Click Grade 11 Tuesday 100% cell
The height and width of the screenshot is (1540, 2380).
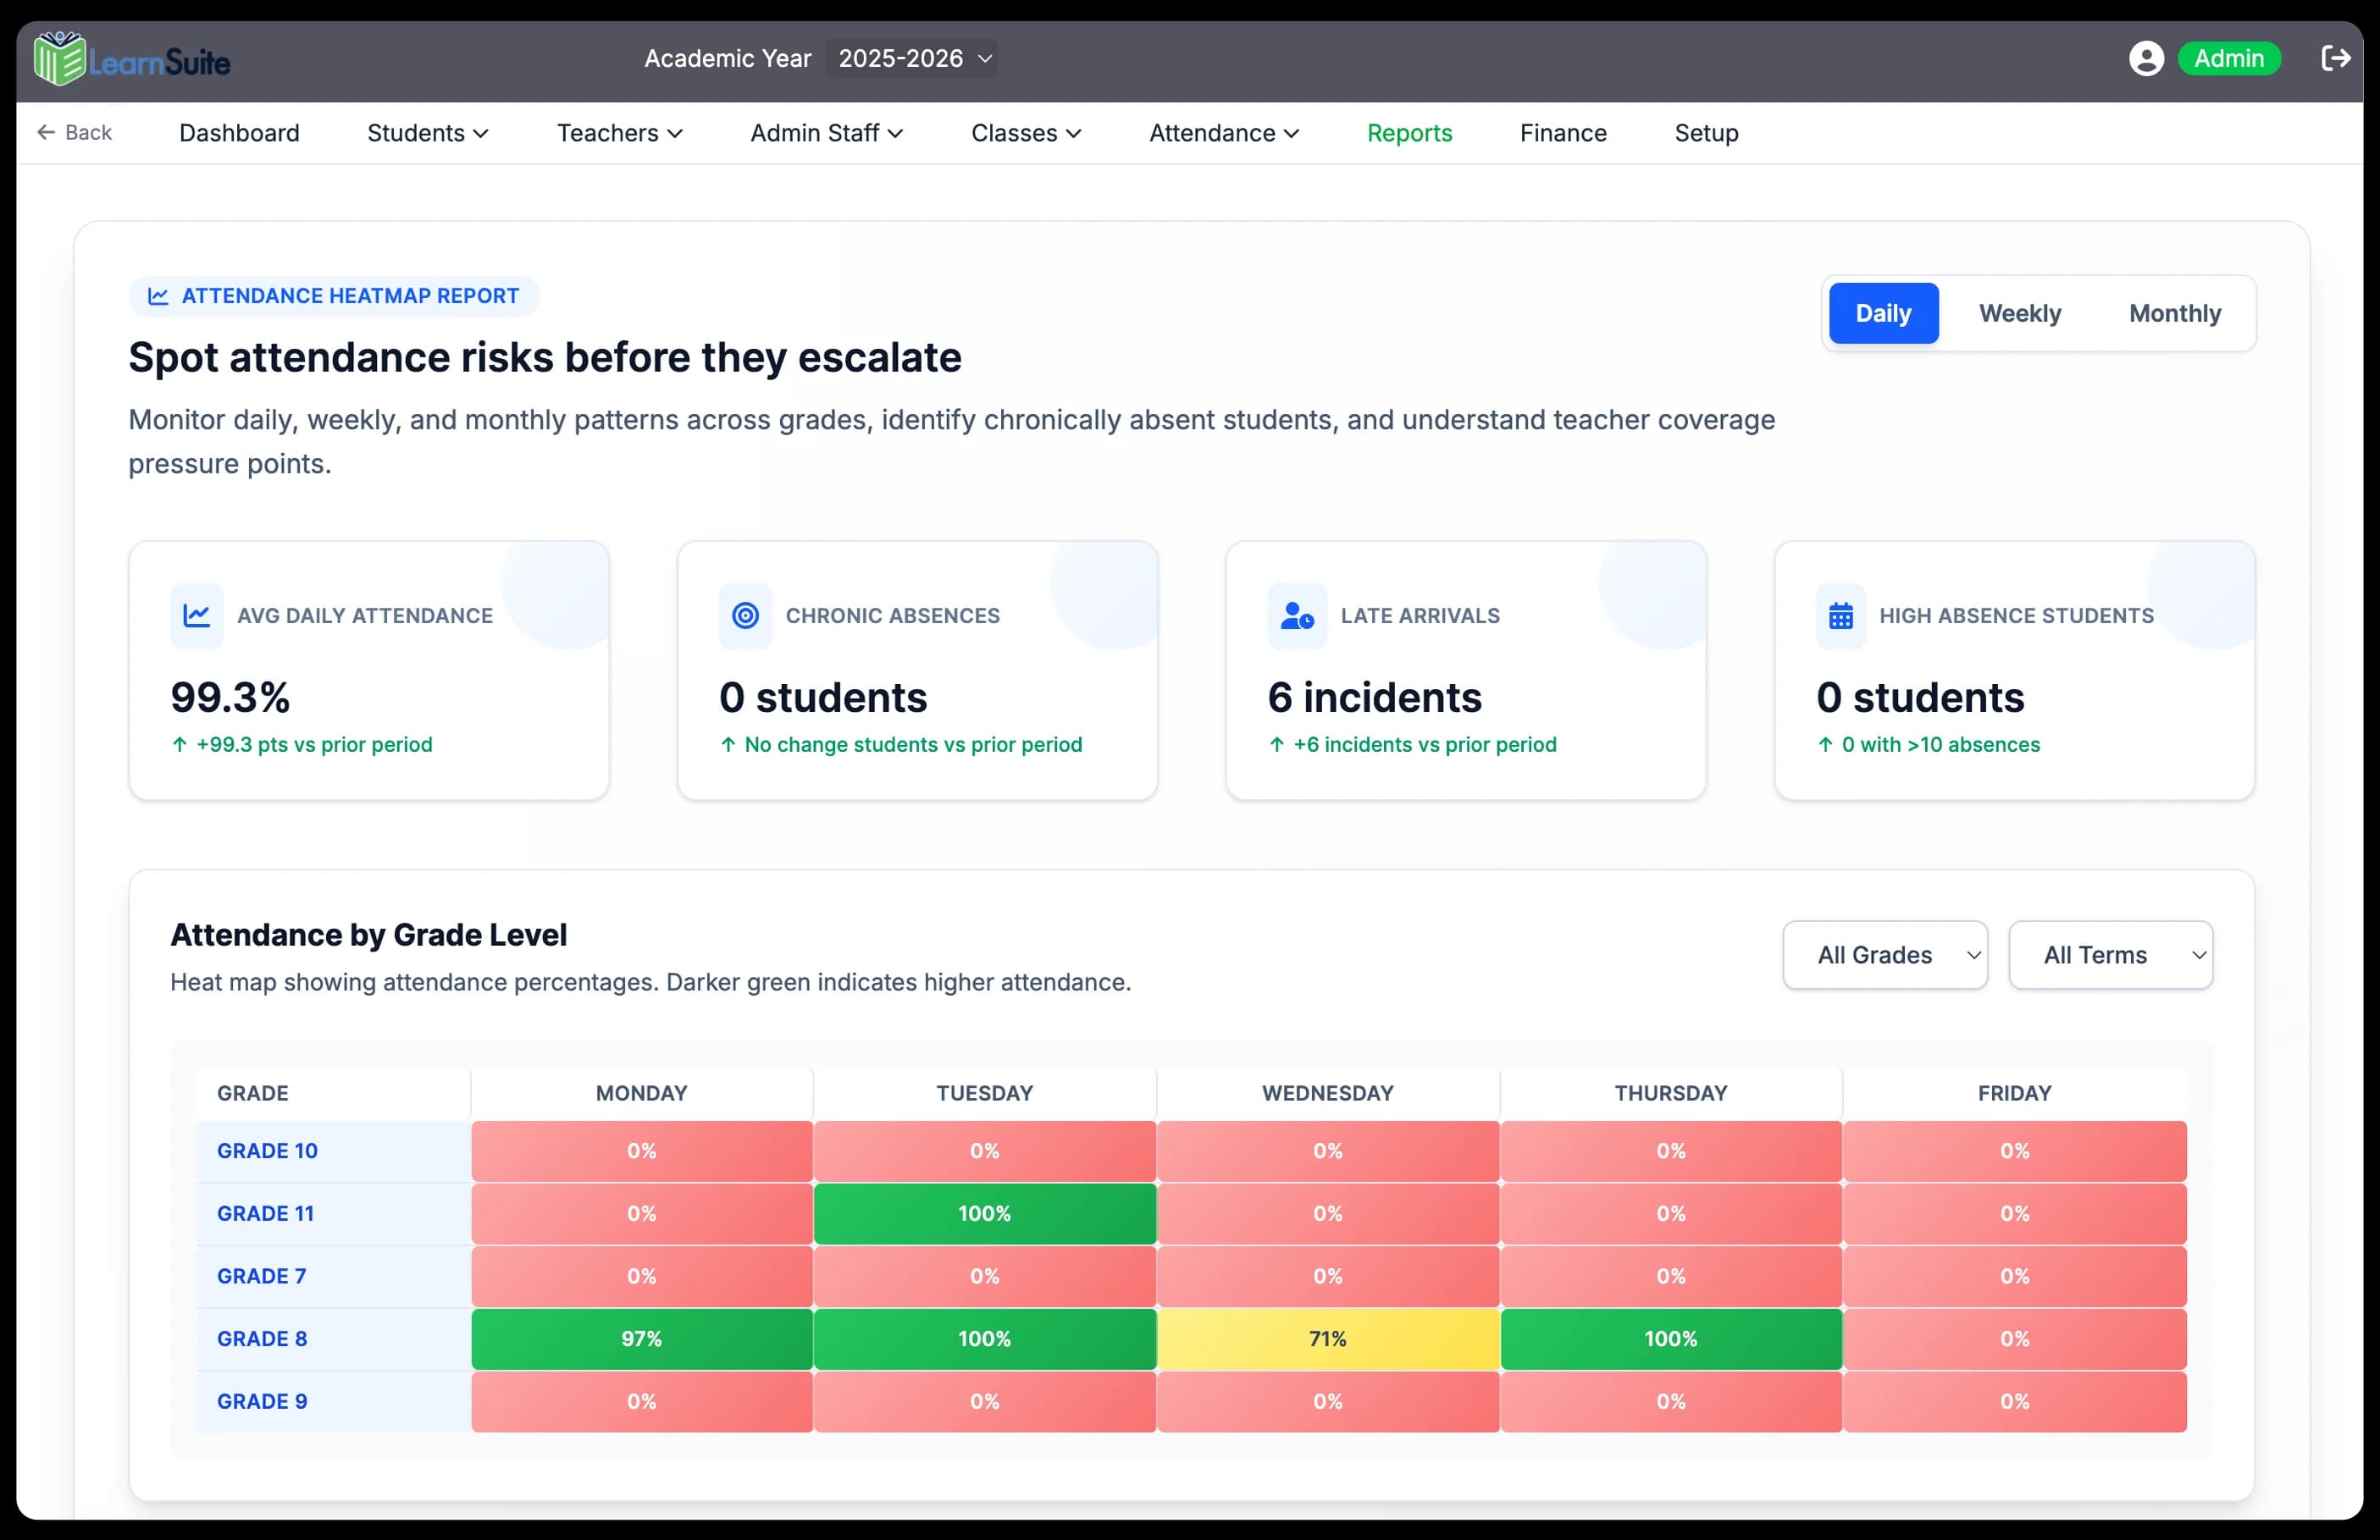[x=984, y=1214]
